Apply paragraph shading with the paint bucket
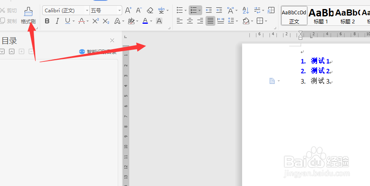Viewport: 370px width, 186px height. coord(246,21)
